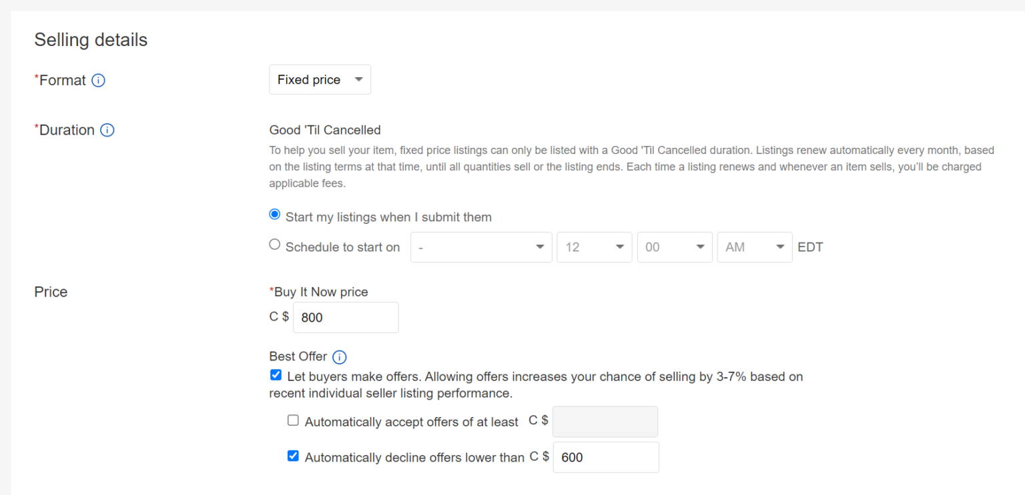Open the Format info tooltip icon
The height and width of the screenshot is (495, 1025).
(x=98, y=80)
